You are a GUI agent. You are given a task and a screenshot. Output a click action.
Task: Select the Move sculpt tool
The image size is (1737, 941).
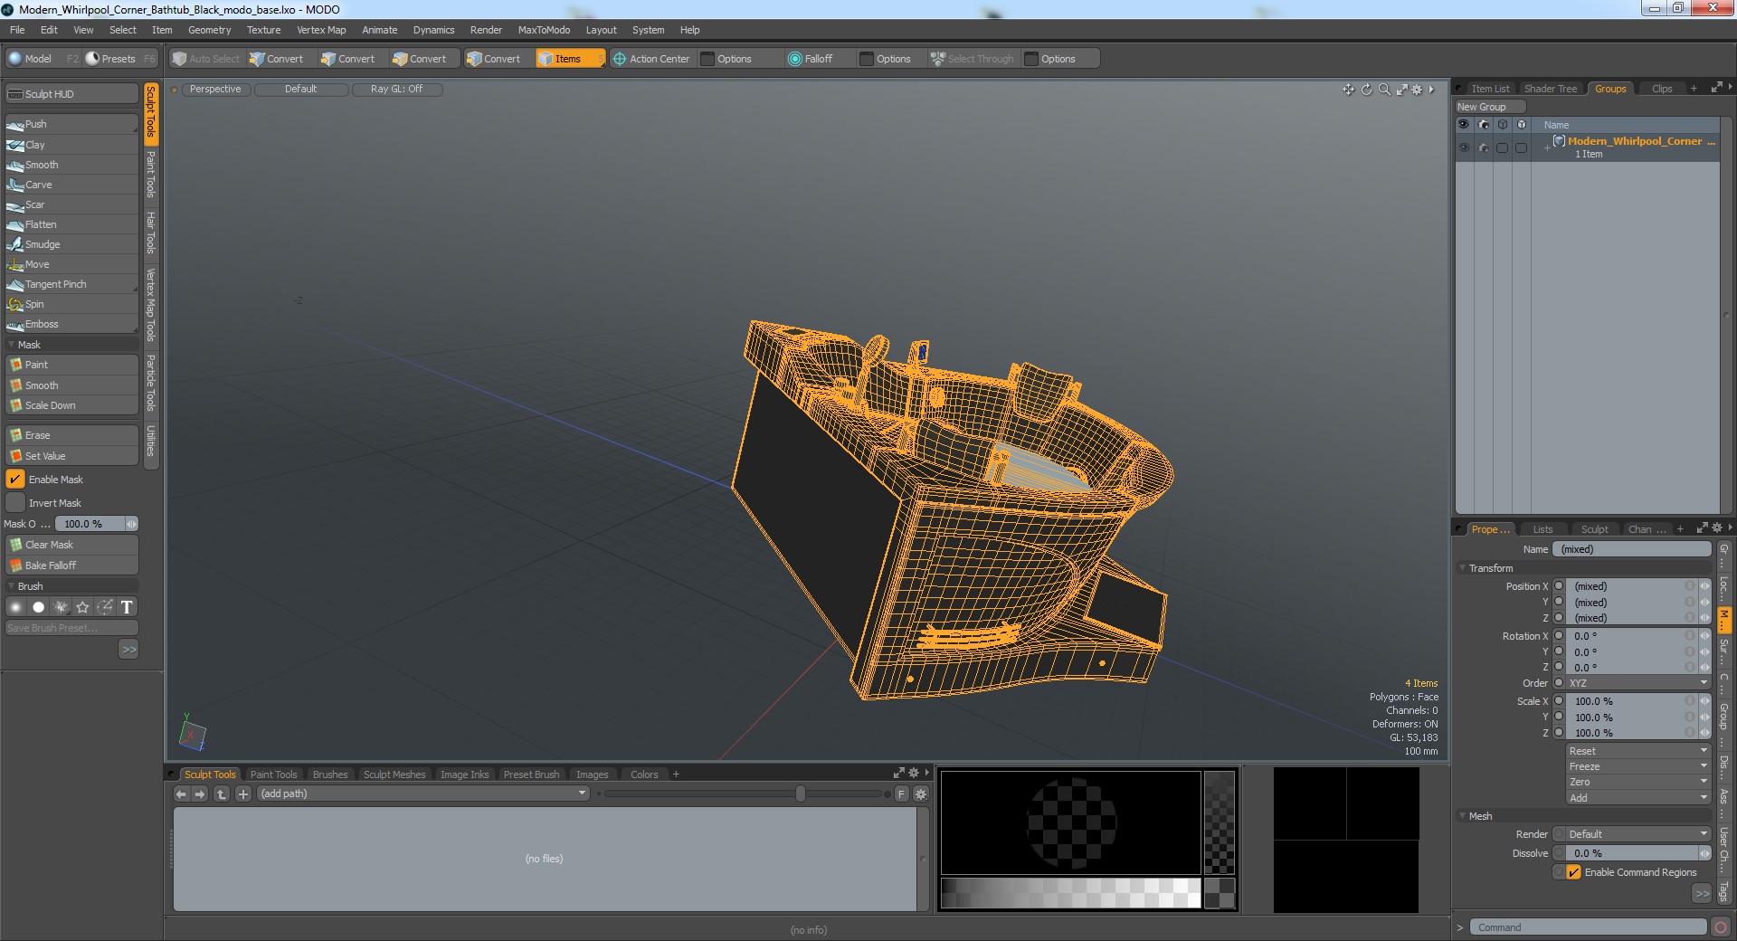[x=71, y=264]
